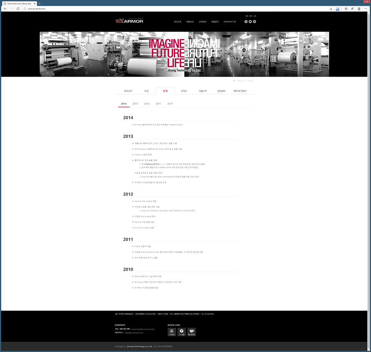Switch site language to EN
Viewport: 371px width, 352px height.
coord(247,16)
